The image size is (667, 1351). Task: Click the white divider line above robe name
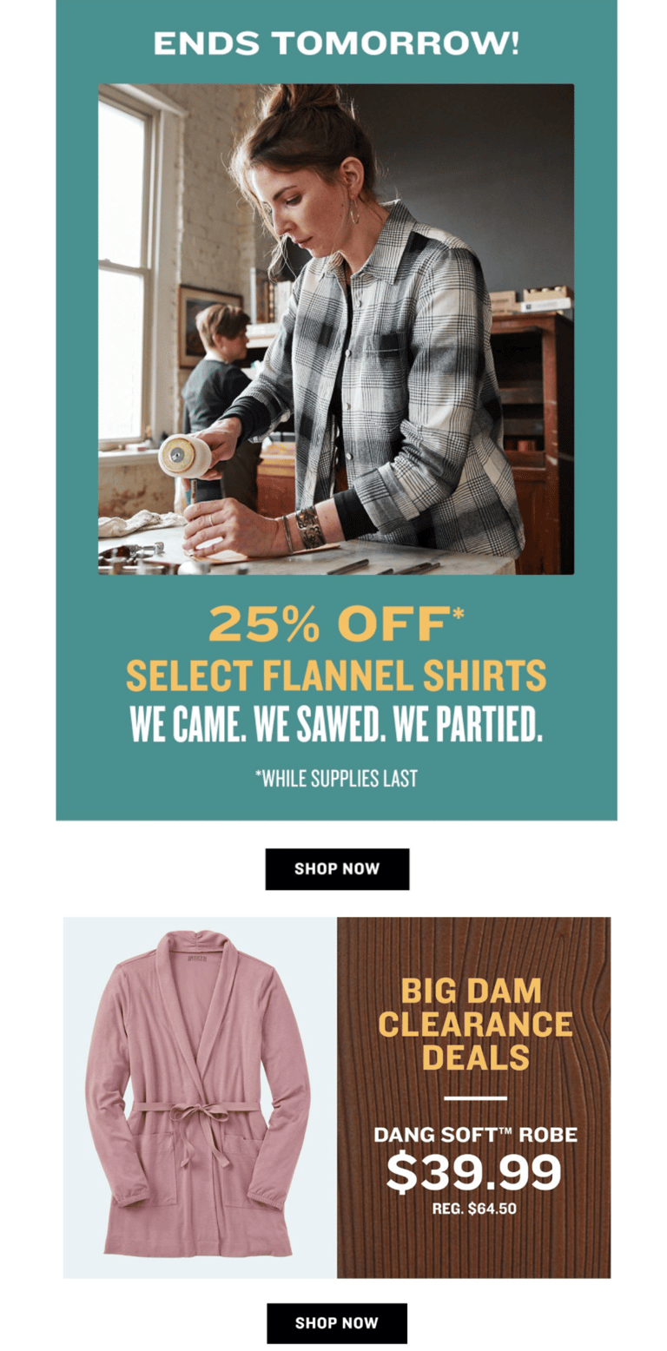pos(475,1098)
